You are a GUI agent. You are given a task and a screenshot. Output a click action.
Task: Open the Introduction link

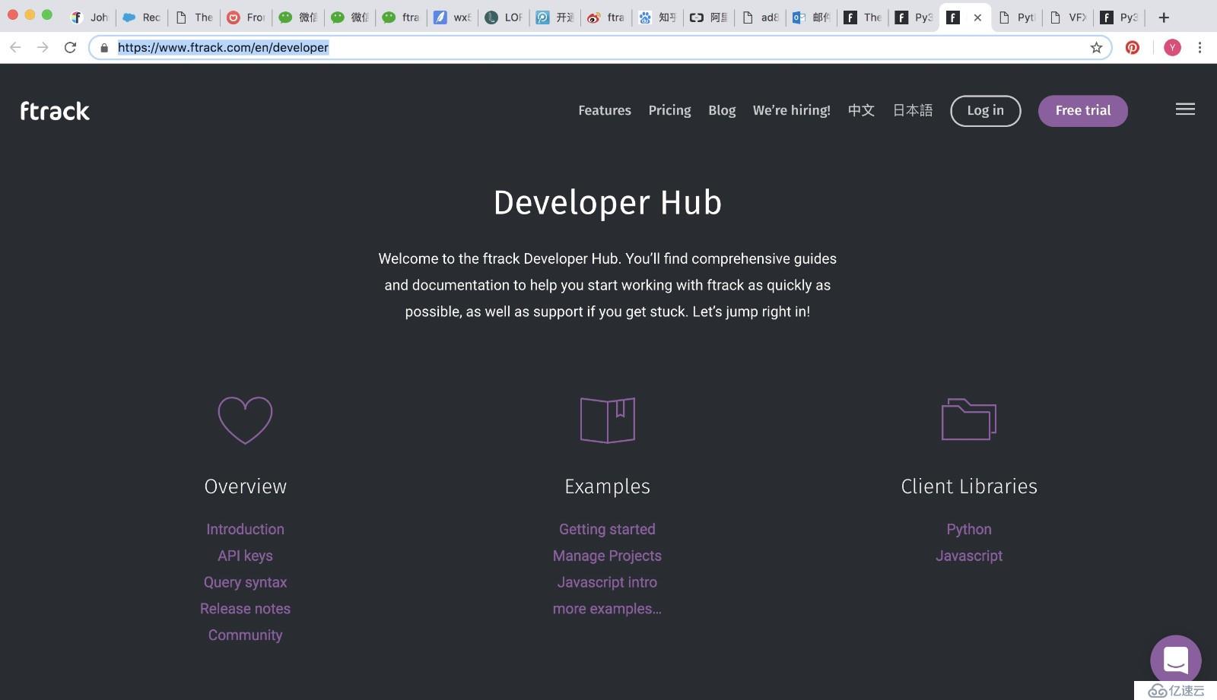pyautogui.click(x=245, y=529)
